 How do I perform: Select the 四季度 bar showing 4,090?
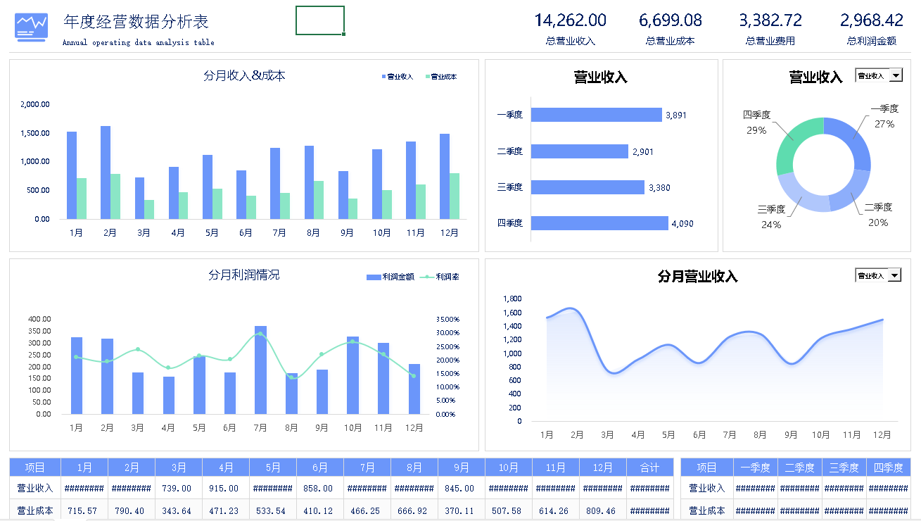pos(599,223)
